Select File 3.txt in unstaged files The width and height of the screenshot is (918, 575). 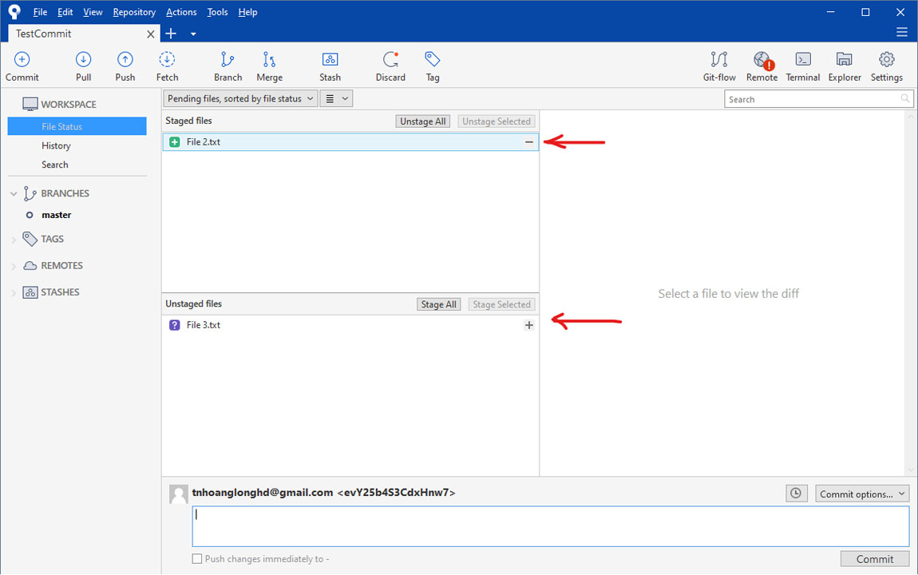pos(350,325)
